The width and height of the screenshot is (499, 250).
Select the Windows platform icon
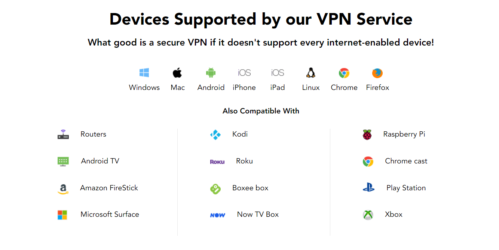point(144,72)
